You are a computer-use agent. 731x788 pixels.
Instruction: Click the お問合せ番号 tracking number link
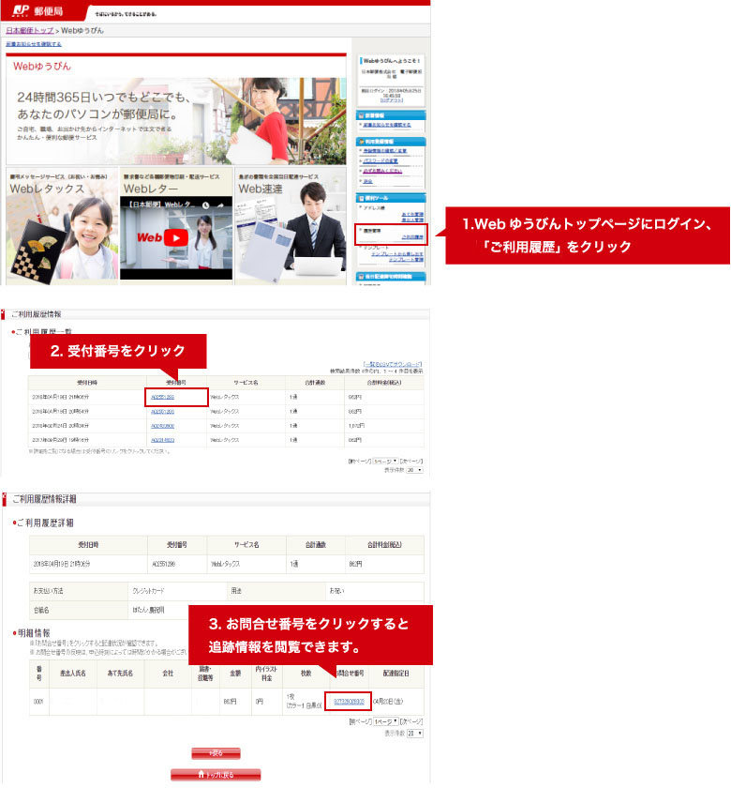[349, 702]
